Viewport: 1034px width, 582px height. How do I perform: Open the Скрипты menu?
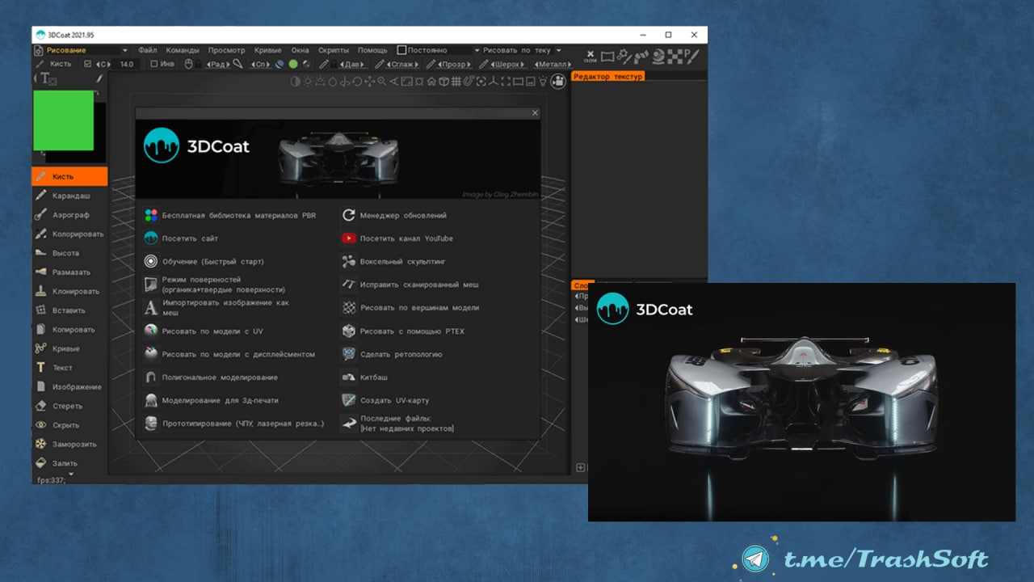tap(334, 50)
